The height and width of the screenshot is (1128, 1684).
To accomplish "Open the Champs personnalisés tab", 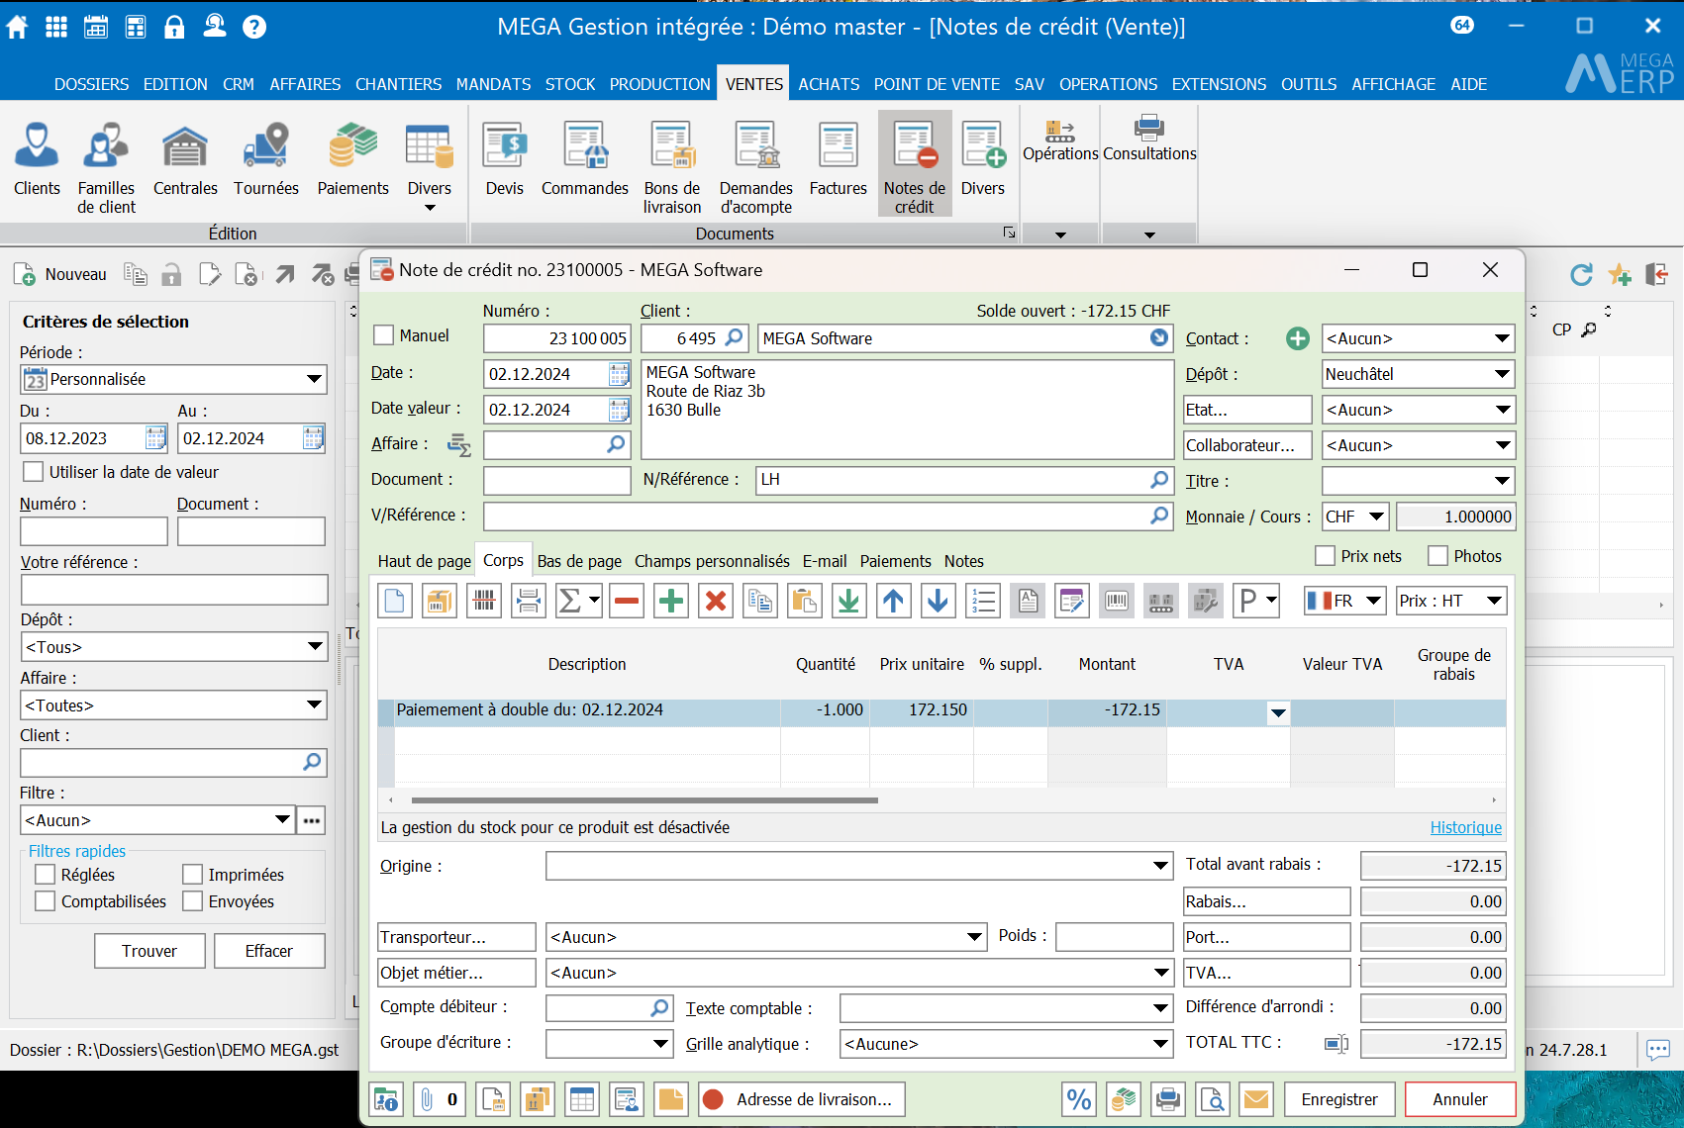I will click(712, 561).
